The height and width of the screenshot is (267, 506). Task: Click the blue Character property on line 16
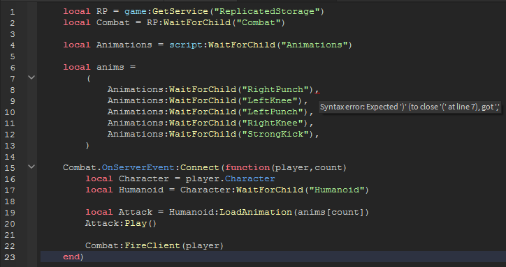click(250, 178)
